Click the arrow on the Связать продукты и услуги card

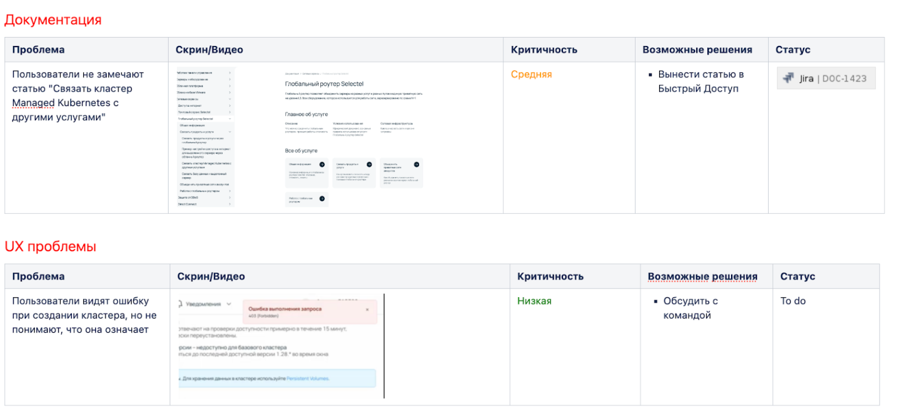(x=369, y=165)
